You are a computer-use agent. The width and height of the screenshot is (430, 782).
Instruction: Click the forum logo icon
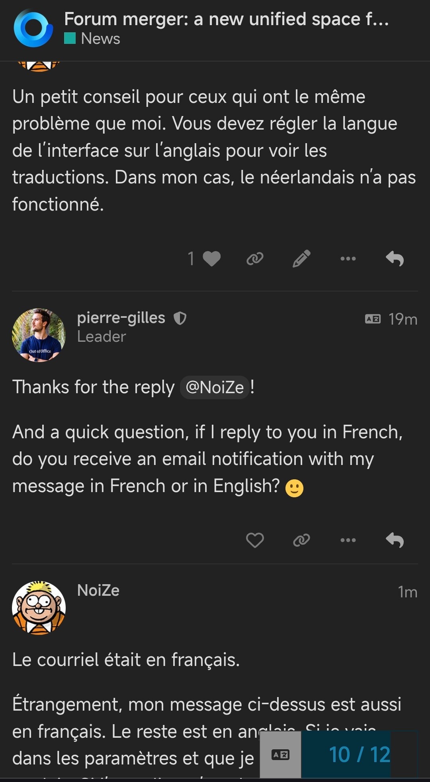[33, 29]
